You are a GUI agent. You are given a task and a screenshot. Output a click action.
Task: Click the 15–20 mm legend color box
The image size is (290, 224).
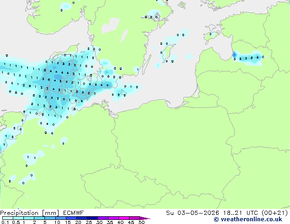point(71,218)
